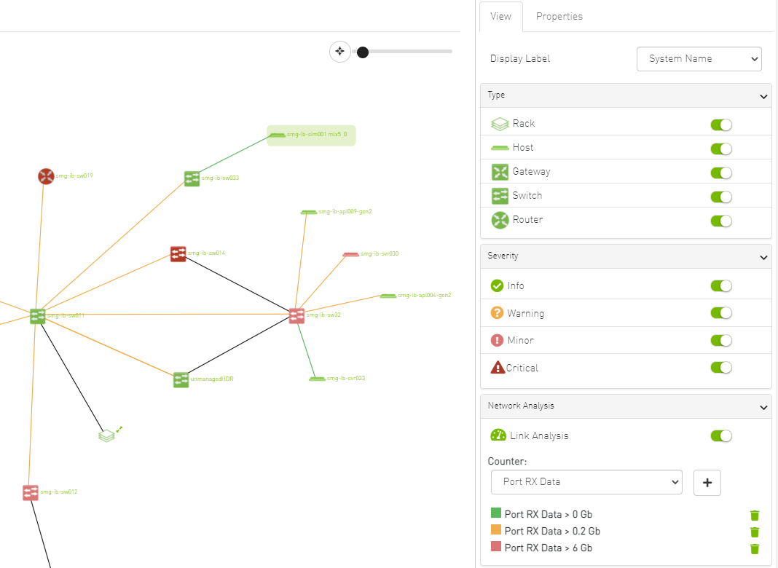Screen dimensions: 778x568
Task: Open the Display Label System Name dropdown
Action: pos(699,58)
